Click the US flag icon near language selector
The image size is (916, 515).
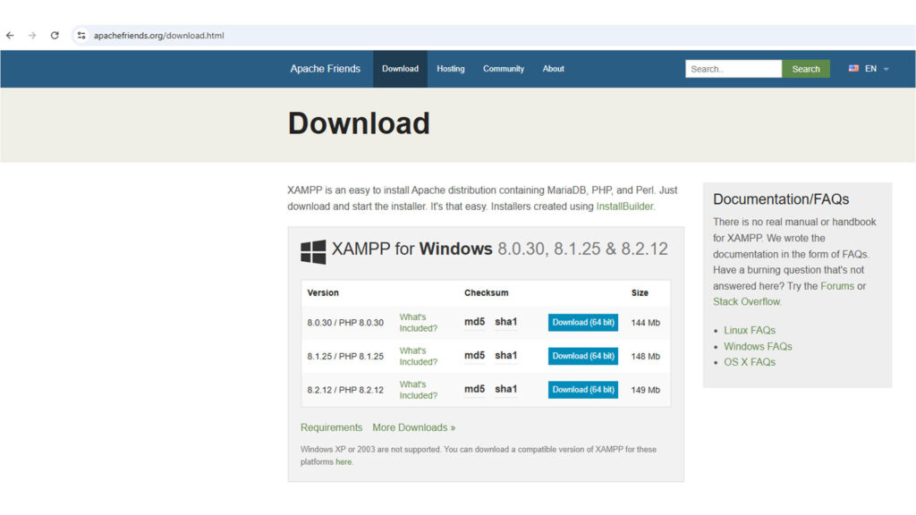click(853, 67)
